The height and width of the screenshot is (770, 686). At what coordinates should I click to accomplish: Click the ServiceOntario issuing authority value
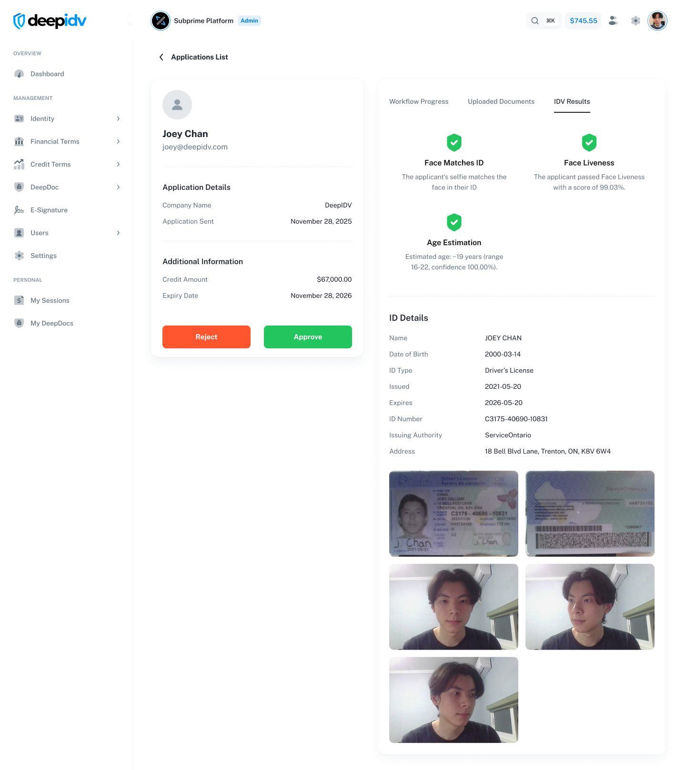tap(508, 435)
